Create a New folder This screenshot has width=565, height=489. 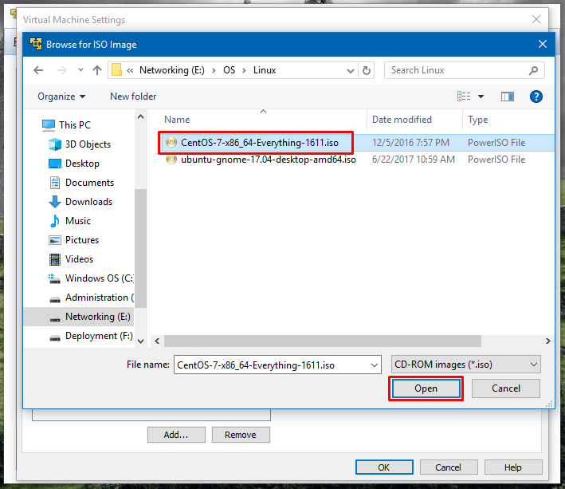click(133, 97)
